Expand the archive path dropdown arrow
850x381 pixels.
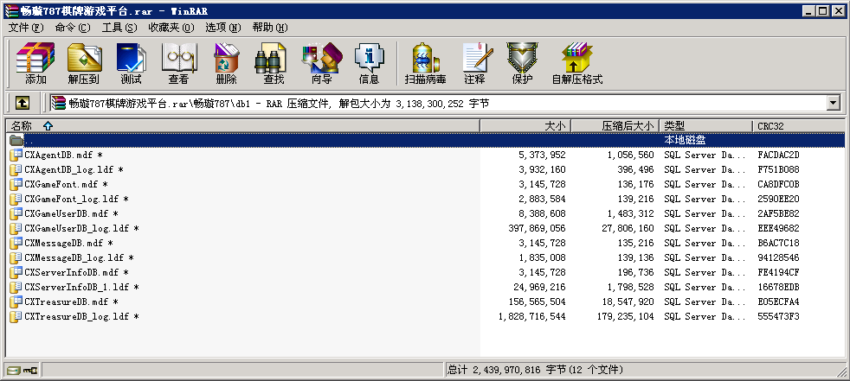click(834, 103)
